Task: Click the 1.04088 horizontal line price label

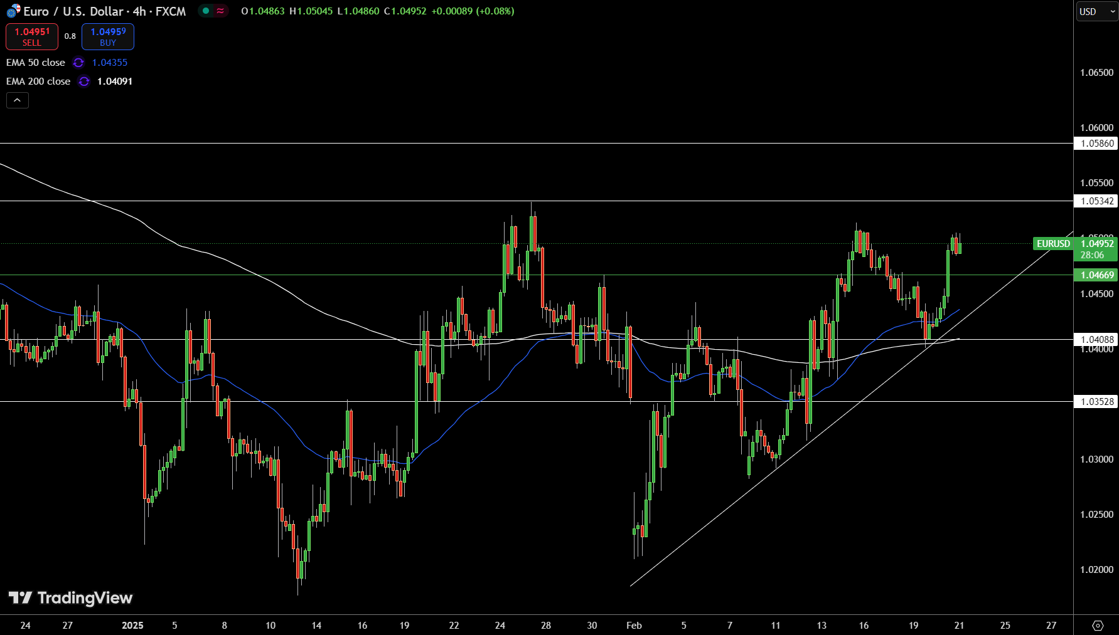Action: point(1096,340)
